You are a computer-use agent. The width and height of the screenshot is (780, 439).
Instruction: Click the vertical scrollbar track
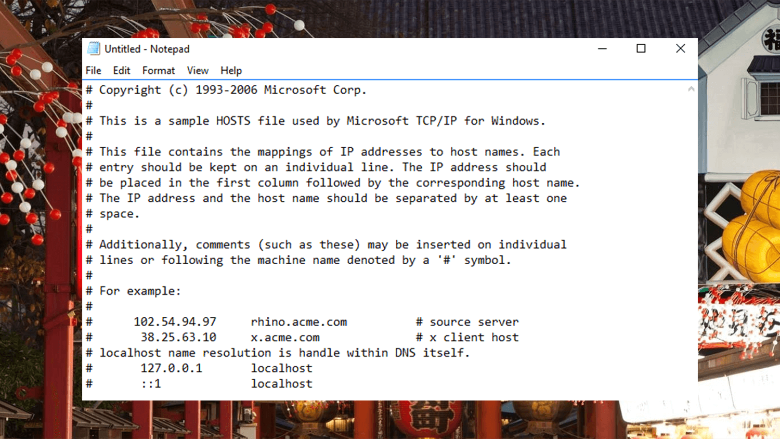pos(691,234)
